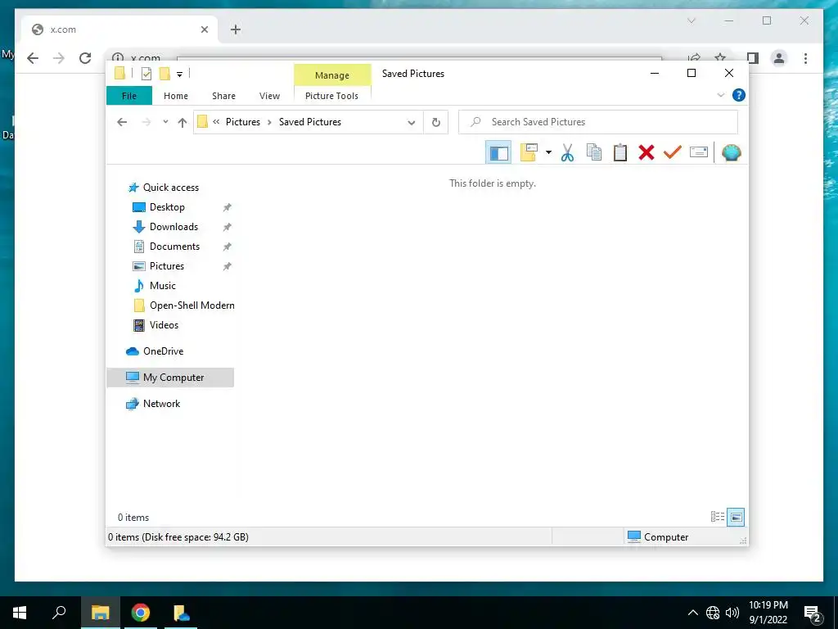Select Quick access in navigation pane
This screenshot has height=629, width=838.
(x=170, y=188)
